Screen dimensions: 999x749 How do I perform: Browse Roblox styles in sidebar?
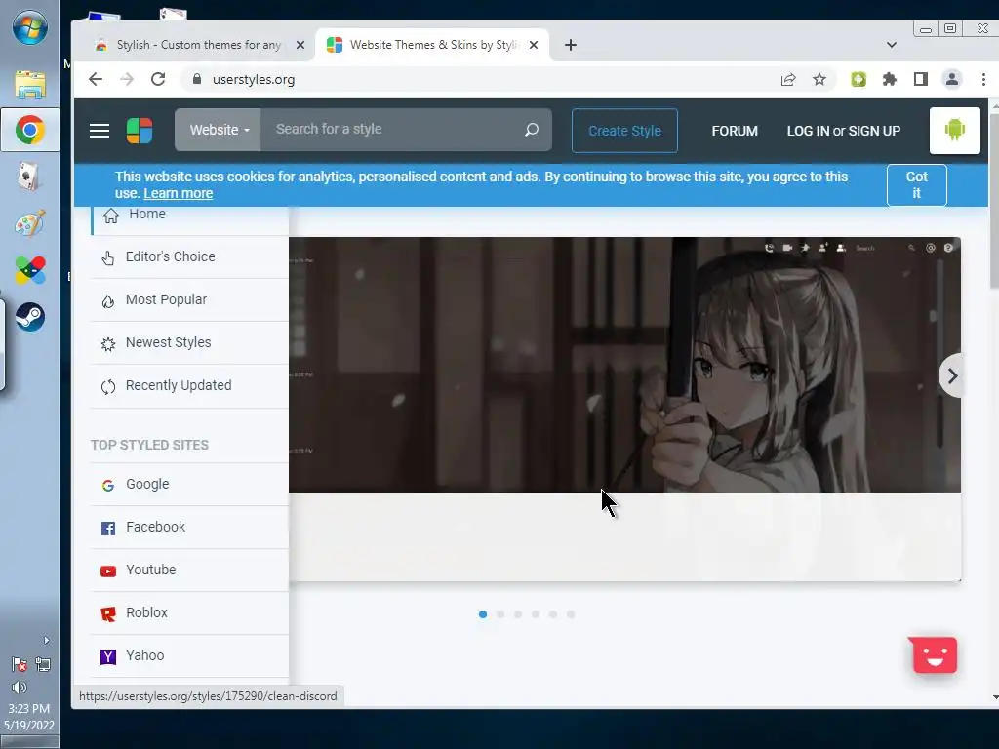pos(190,612)
